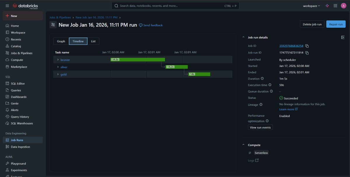Switch to the List tab
This screenshot has height=177, width=350.
tap(93, 41)
